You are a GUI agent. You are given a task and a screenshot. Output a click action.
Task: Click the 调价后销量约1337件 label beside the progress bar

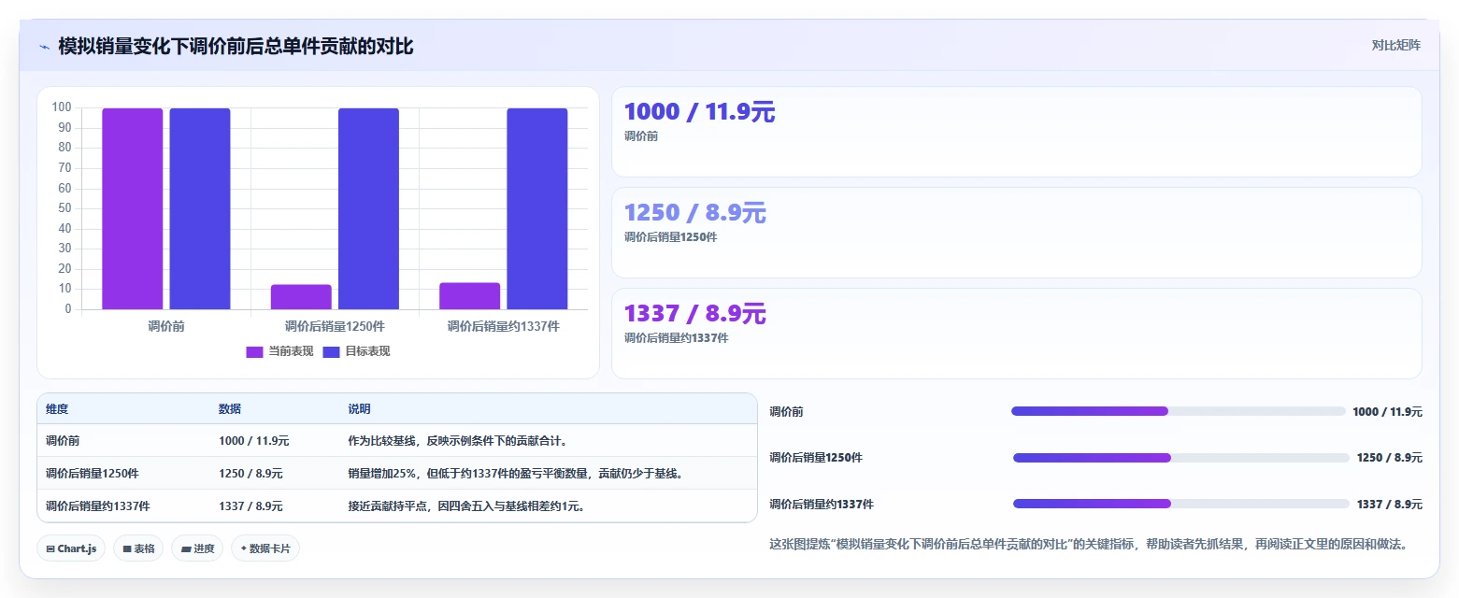point(822,505)
